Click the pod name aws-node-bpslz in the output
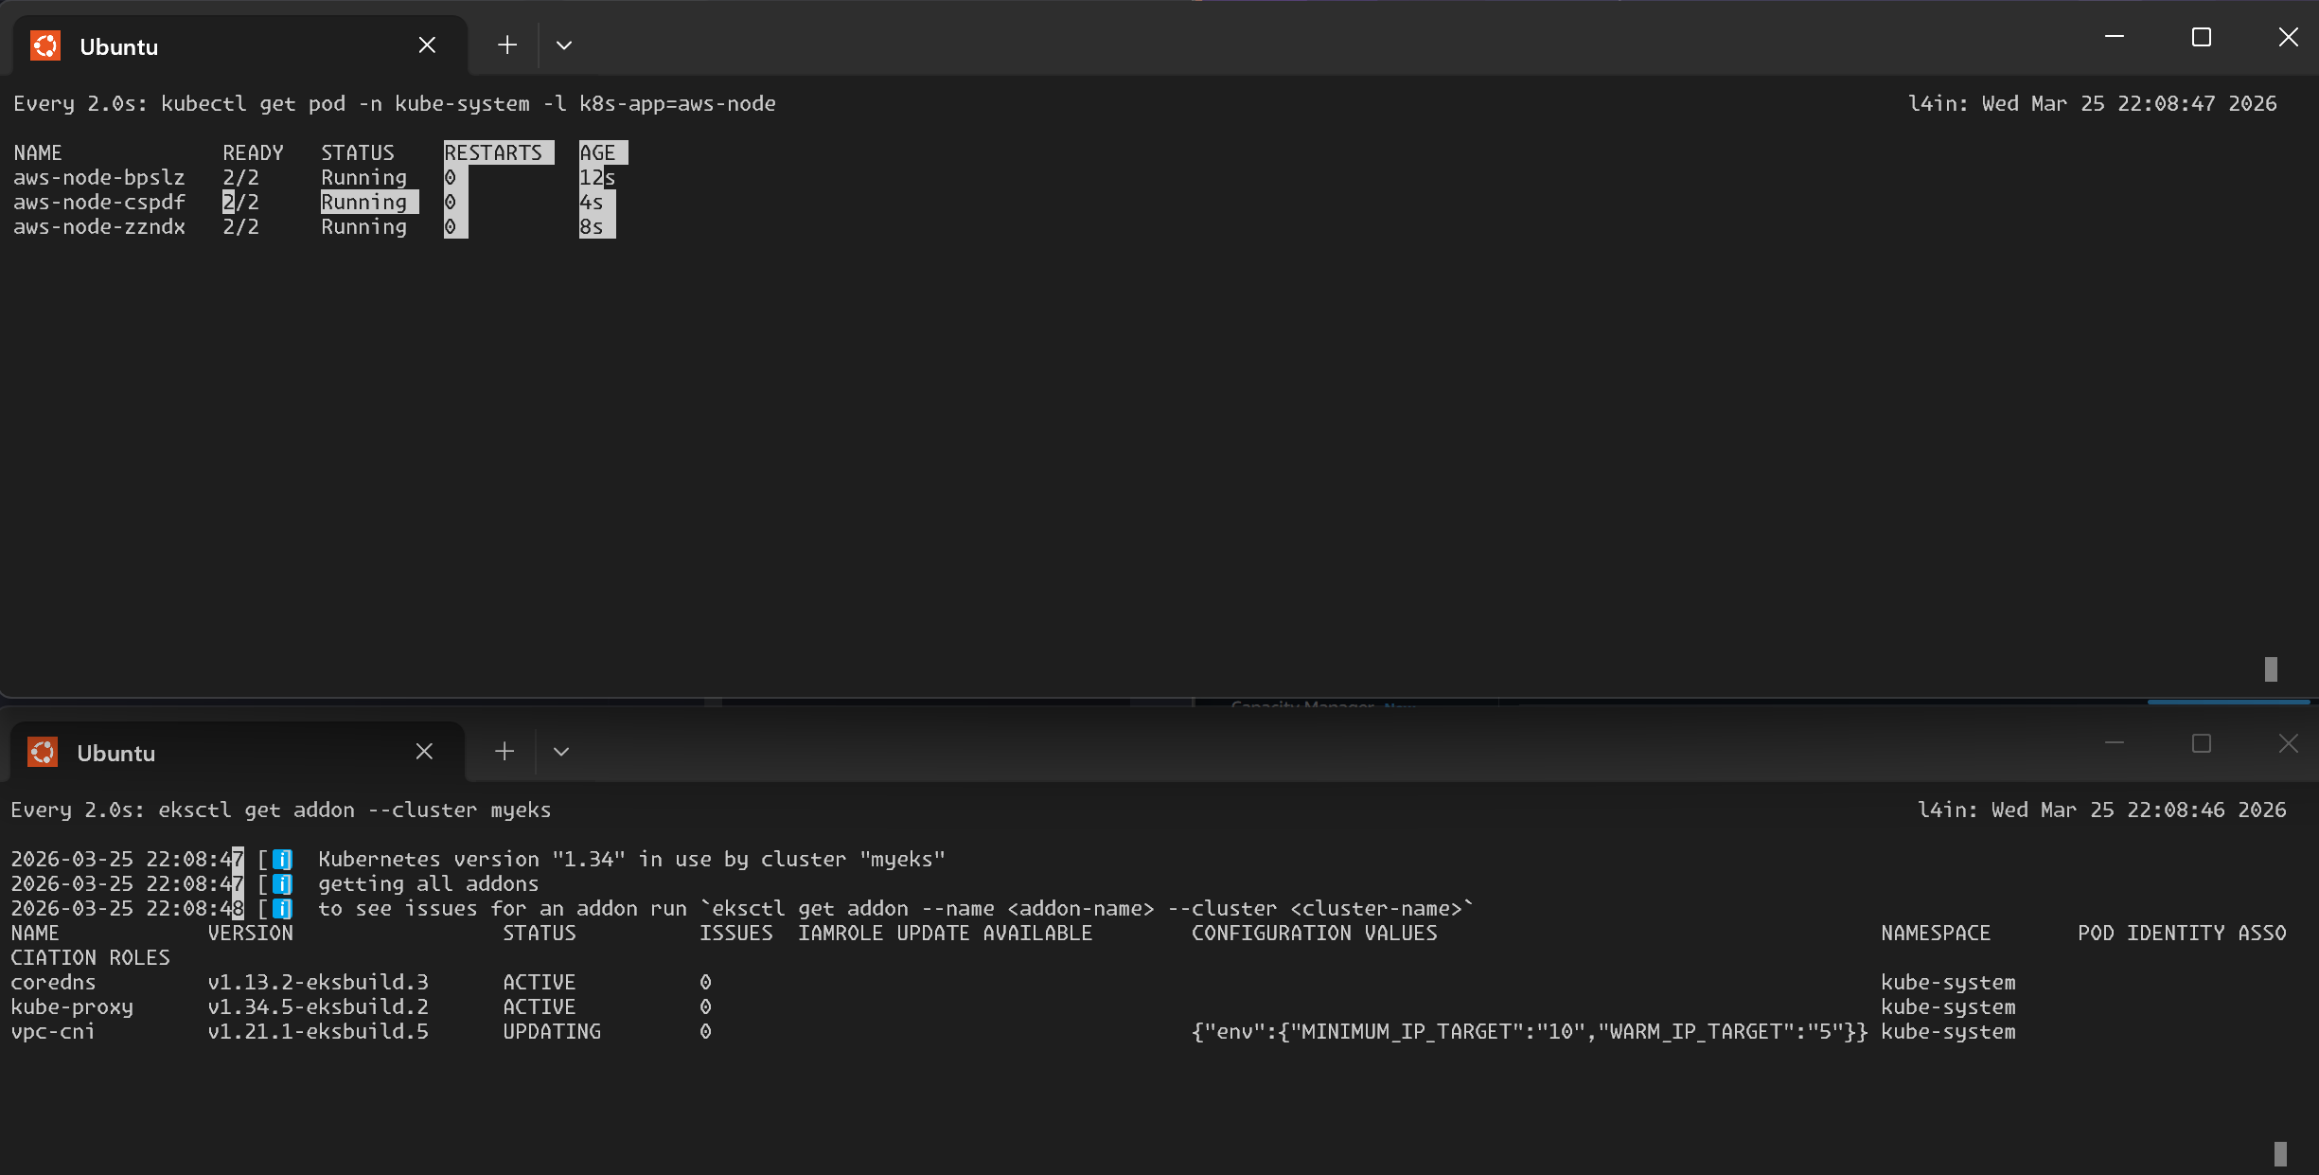The image size is (2319, 1175). [99, 177]
